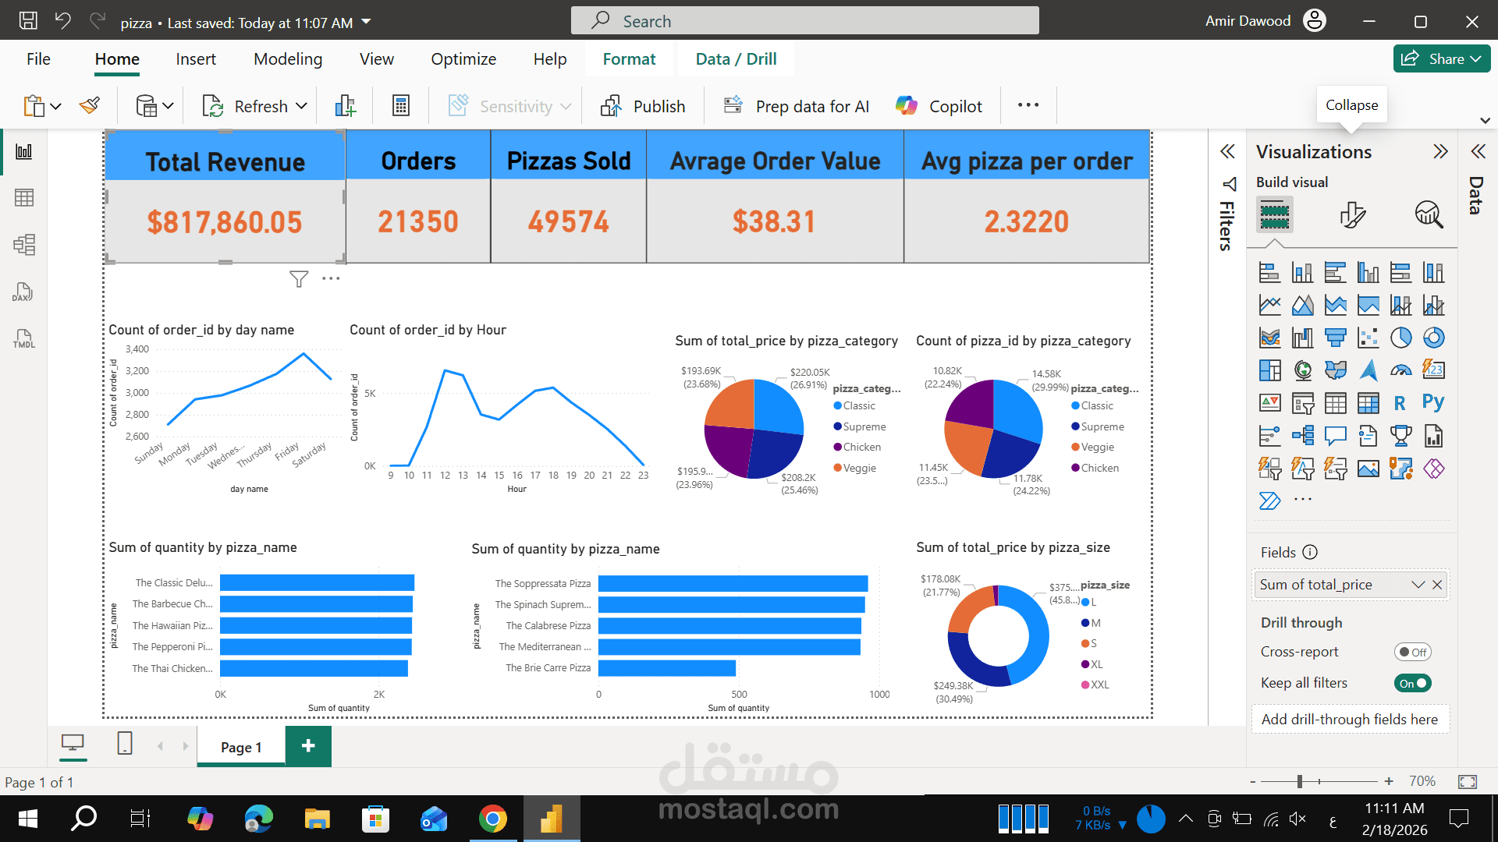Turn off Keep all filters

tap(1413, 683)
